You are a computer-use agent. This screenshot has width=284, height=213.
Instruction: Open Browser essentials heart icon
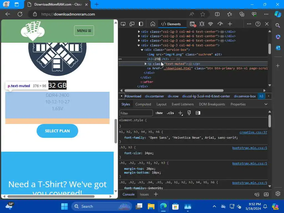(254, 14)
